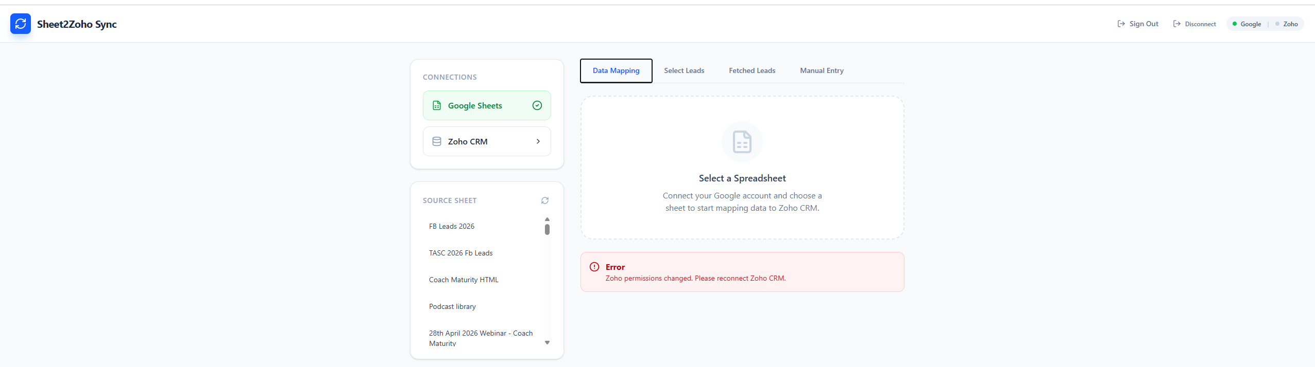Switch to the Select Leads tab
1315x367 pixels.
(x=684, y=71)
